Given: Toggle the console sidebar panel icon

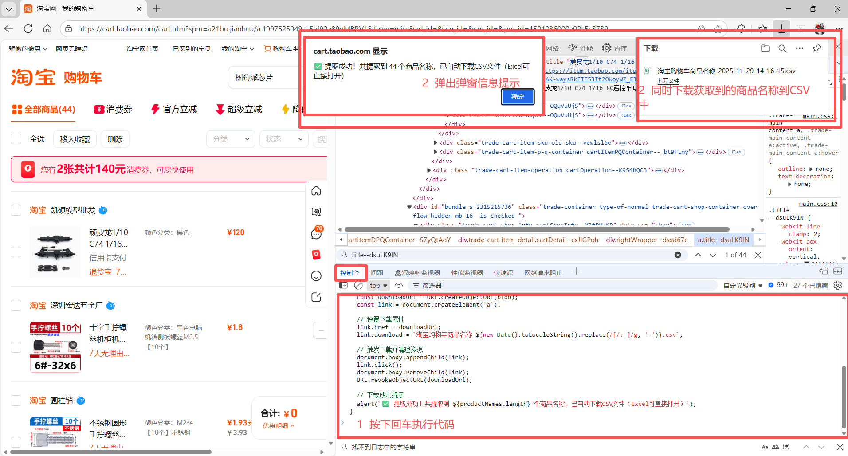Looking at the screenshot, I should (x=343, y=286).
